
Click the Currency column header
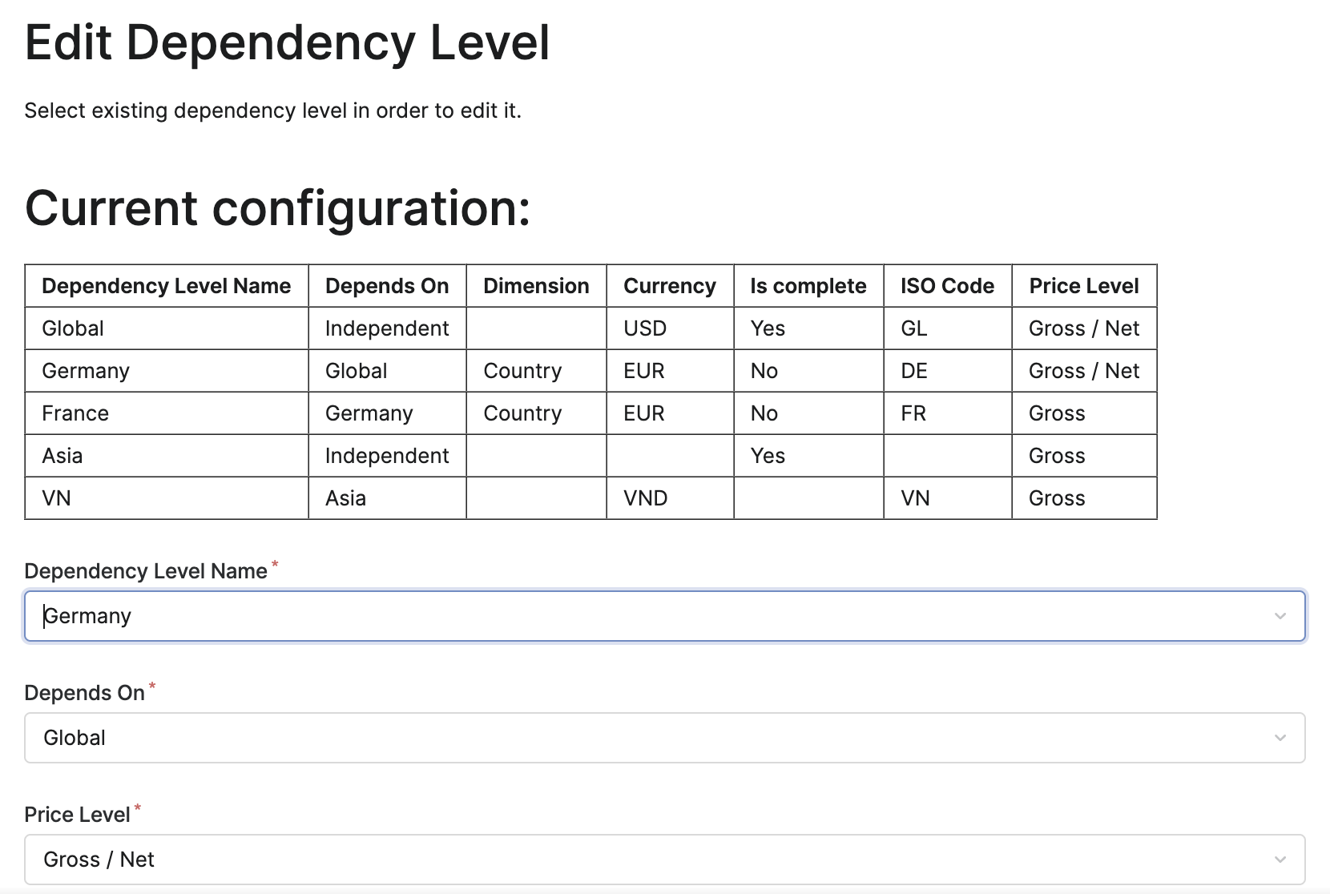click(x=670, y=285)
